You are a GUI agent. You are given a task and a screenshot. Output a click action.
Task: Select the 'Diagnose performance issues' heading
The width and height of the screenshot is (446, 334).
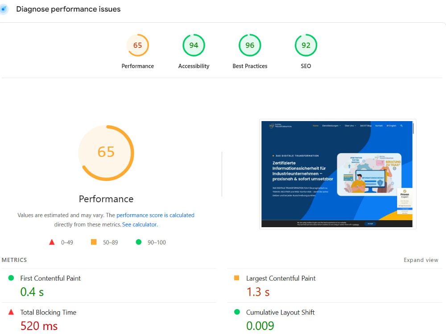pos(68,9)
